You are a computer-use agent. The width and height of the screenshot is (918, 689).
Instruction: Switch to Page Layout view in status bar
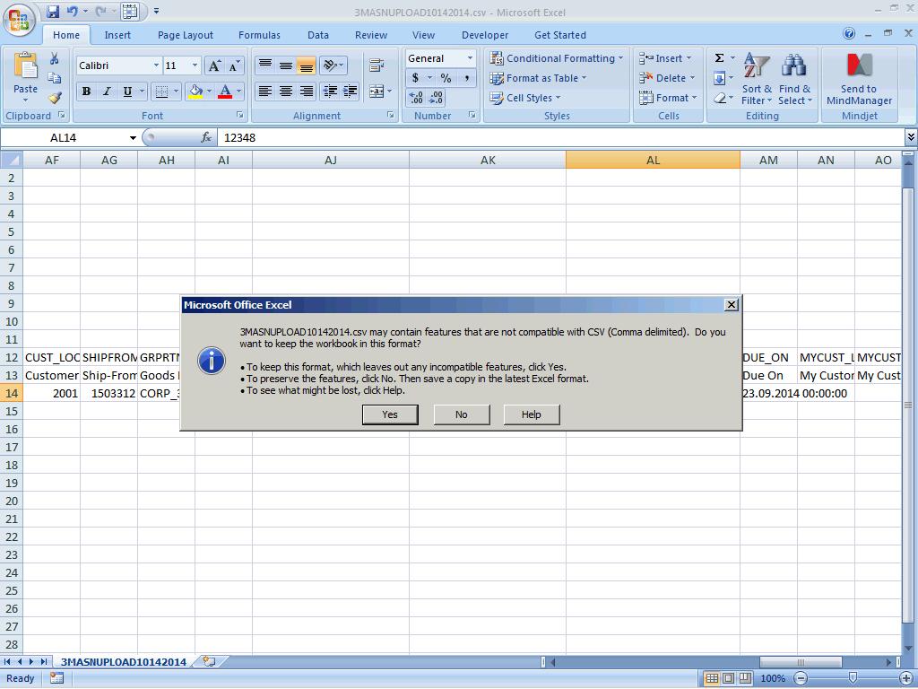click(x=728, y=678)
